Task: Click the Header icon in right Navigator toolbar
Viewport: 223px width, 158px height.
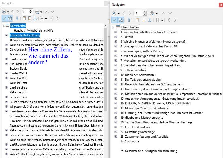Action: [137, 20]
